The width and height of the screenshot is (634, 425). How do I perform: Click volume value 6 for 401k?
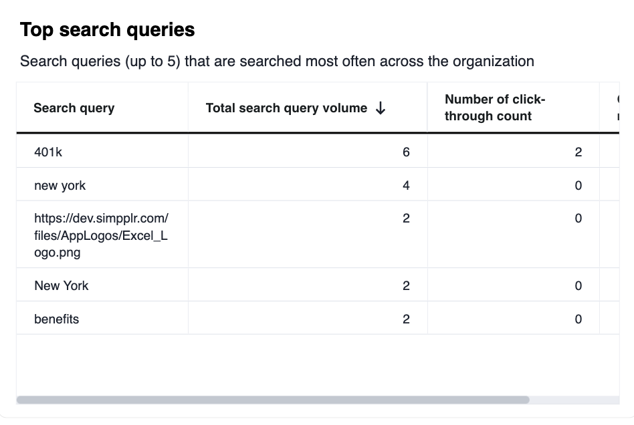[406, 152]
